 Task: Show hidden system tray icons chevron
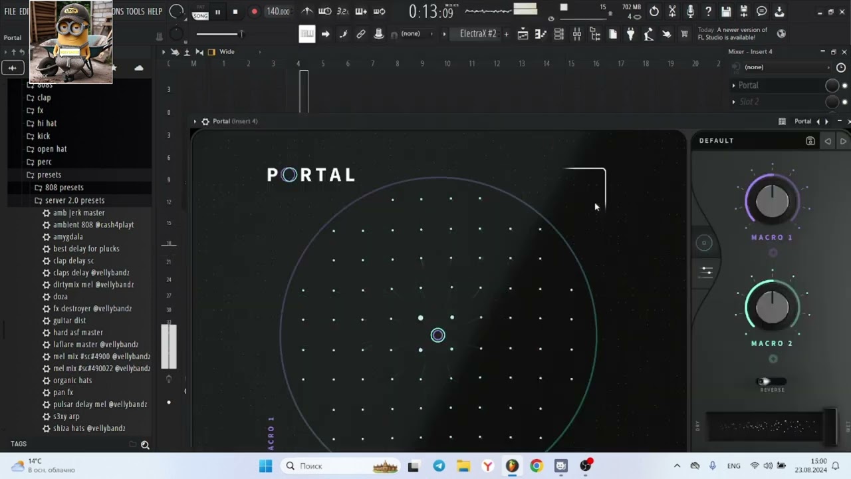point(677,466)
